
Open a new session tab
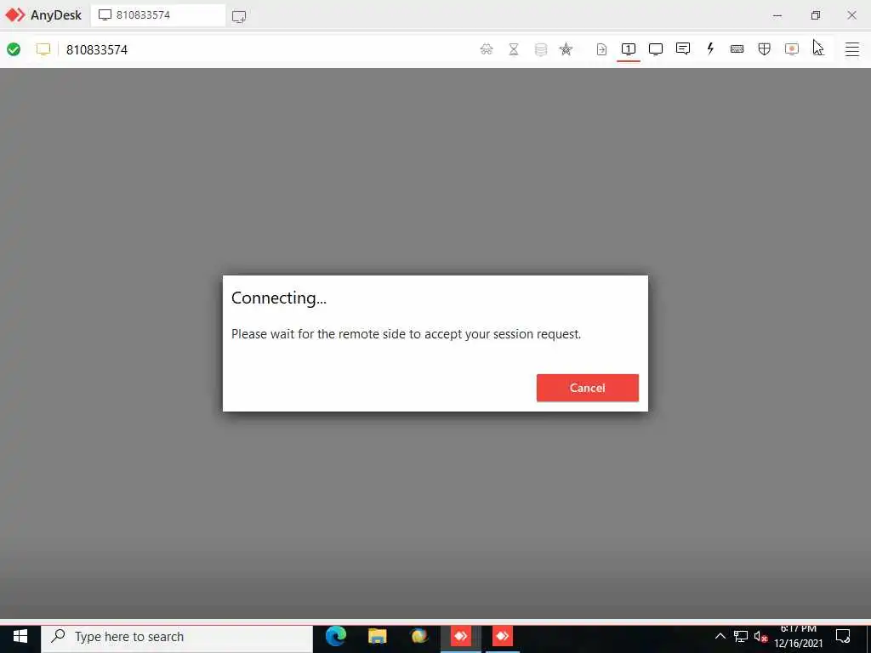[x=239, y=16]
